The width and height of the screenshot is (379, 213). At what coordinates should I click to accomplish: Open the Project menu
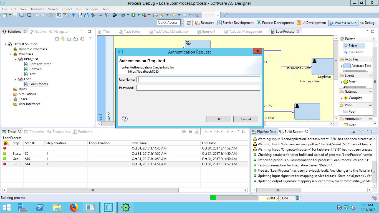[67, 9]
